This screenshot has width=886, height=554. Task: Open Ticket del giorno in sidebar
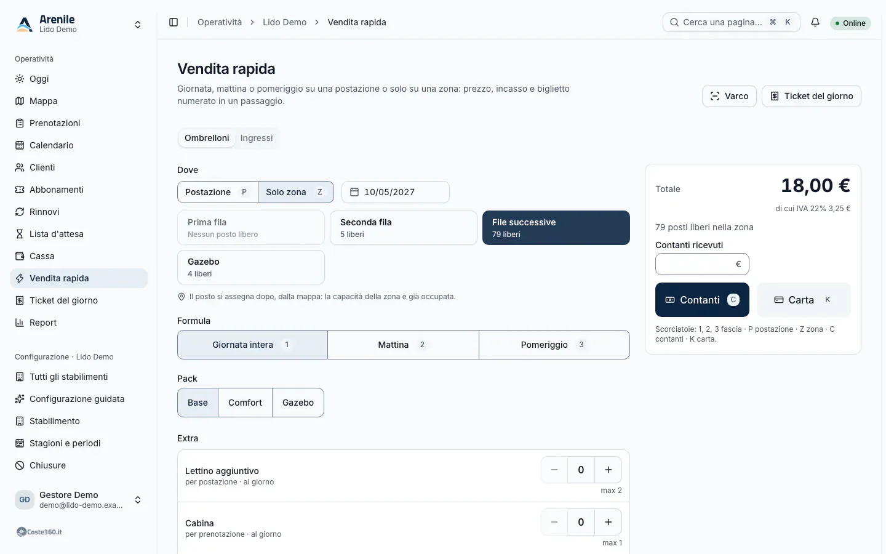pyautogui.click(x=79, y=300)
